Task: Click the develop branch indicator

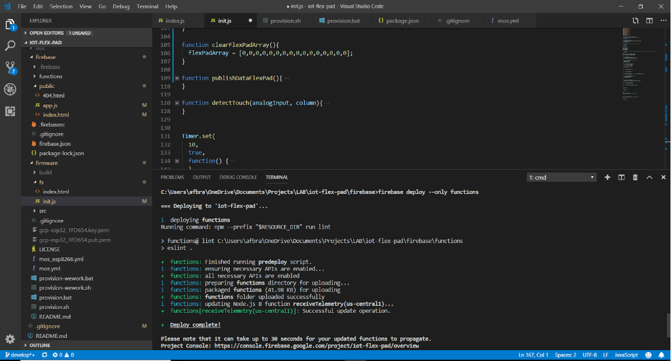Action: coord(20,355)
